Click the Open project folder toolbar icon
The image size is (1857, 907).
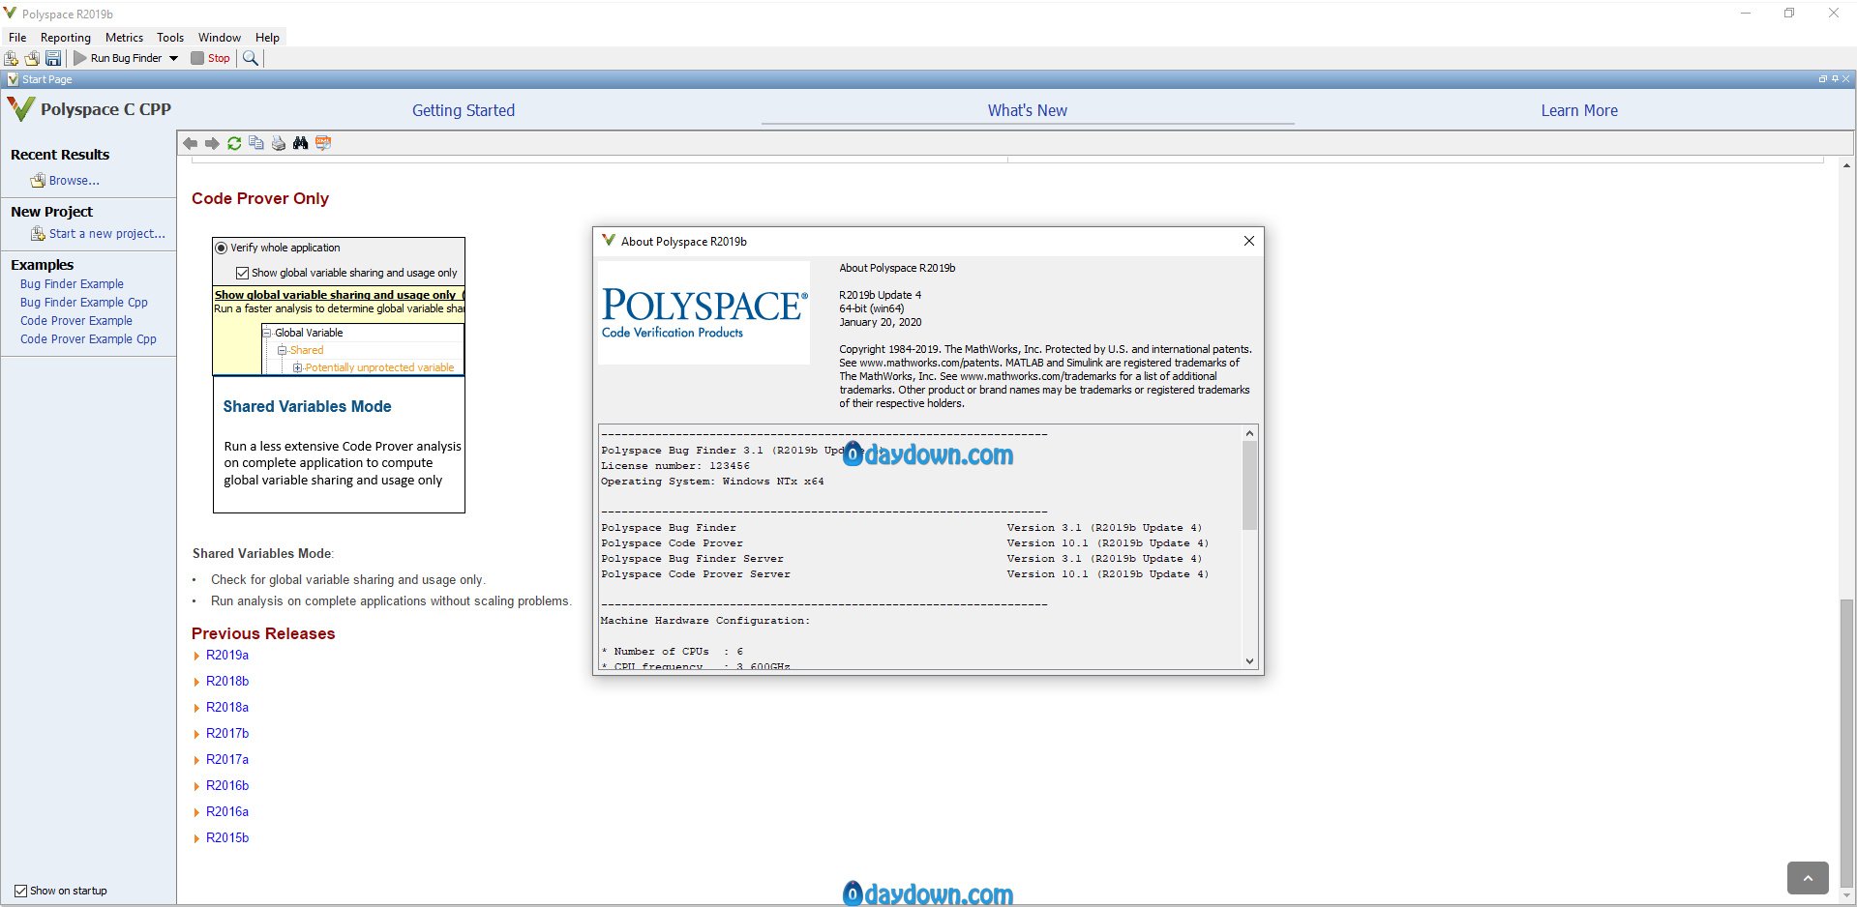click(32, 58)
